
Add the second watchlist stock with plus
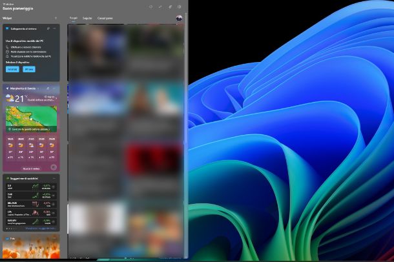click(53, 196)
